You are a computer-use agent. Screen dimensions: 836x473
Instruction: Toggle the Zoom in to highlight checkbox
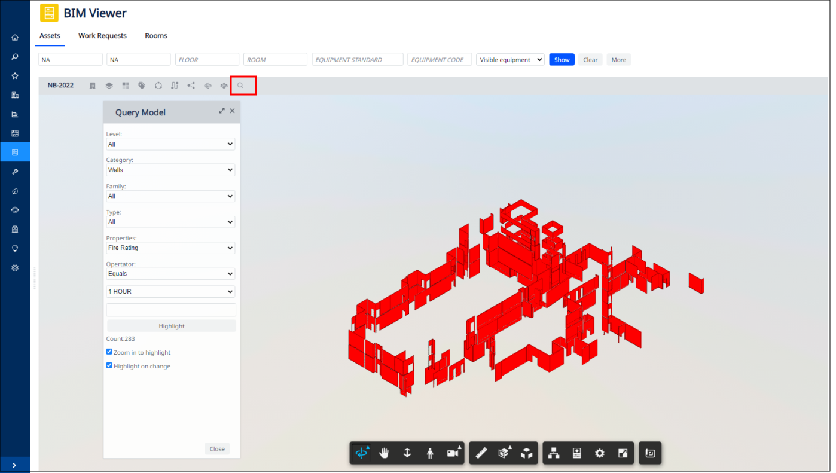(109, 352)
